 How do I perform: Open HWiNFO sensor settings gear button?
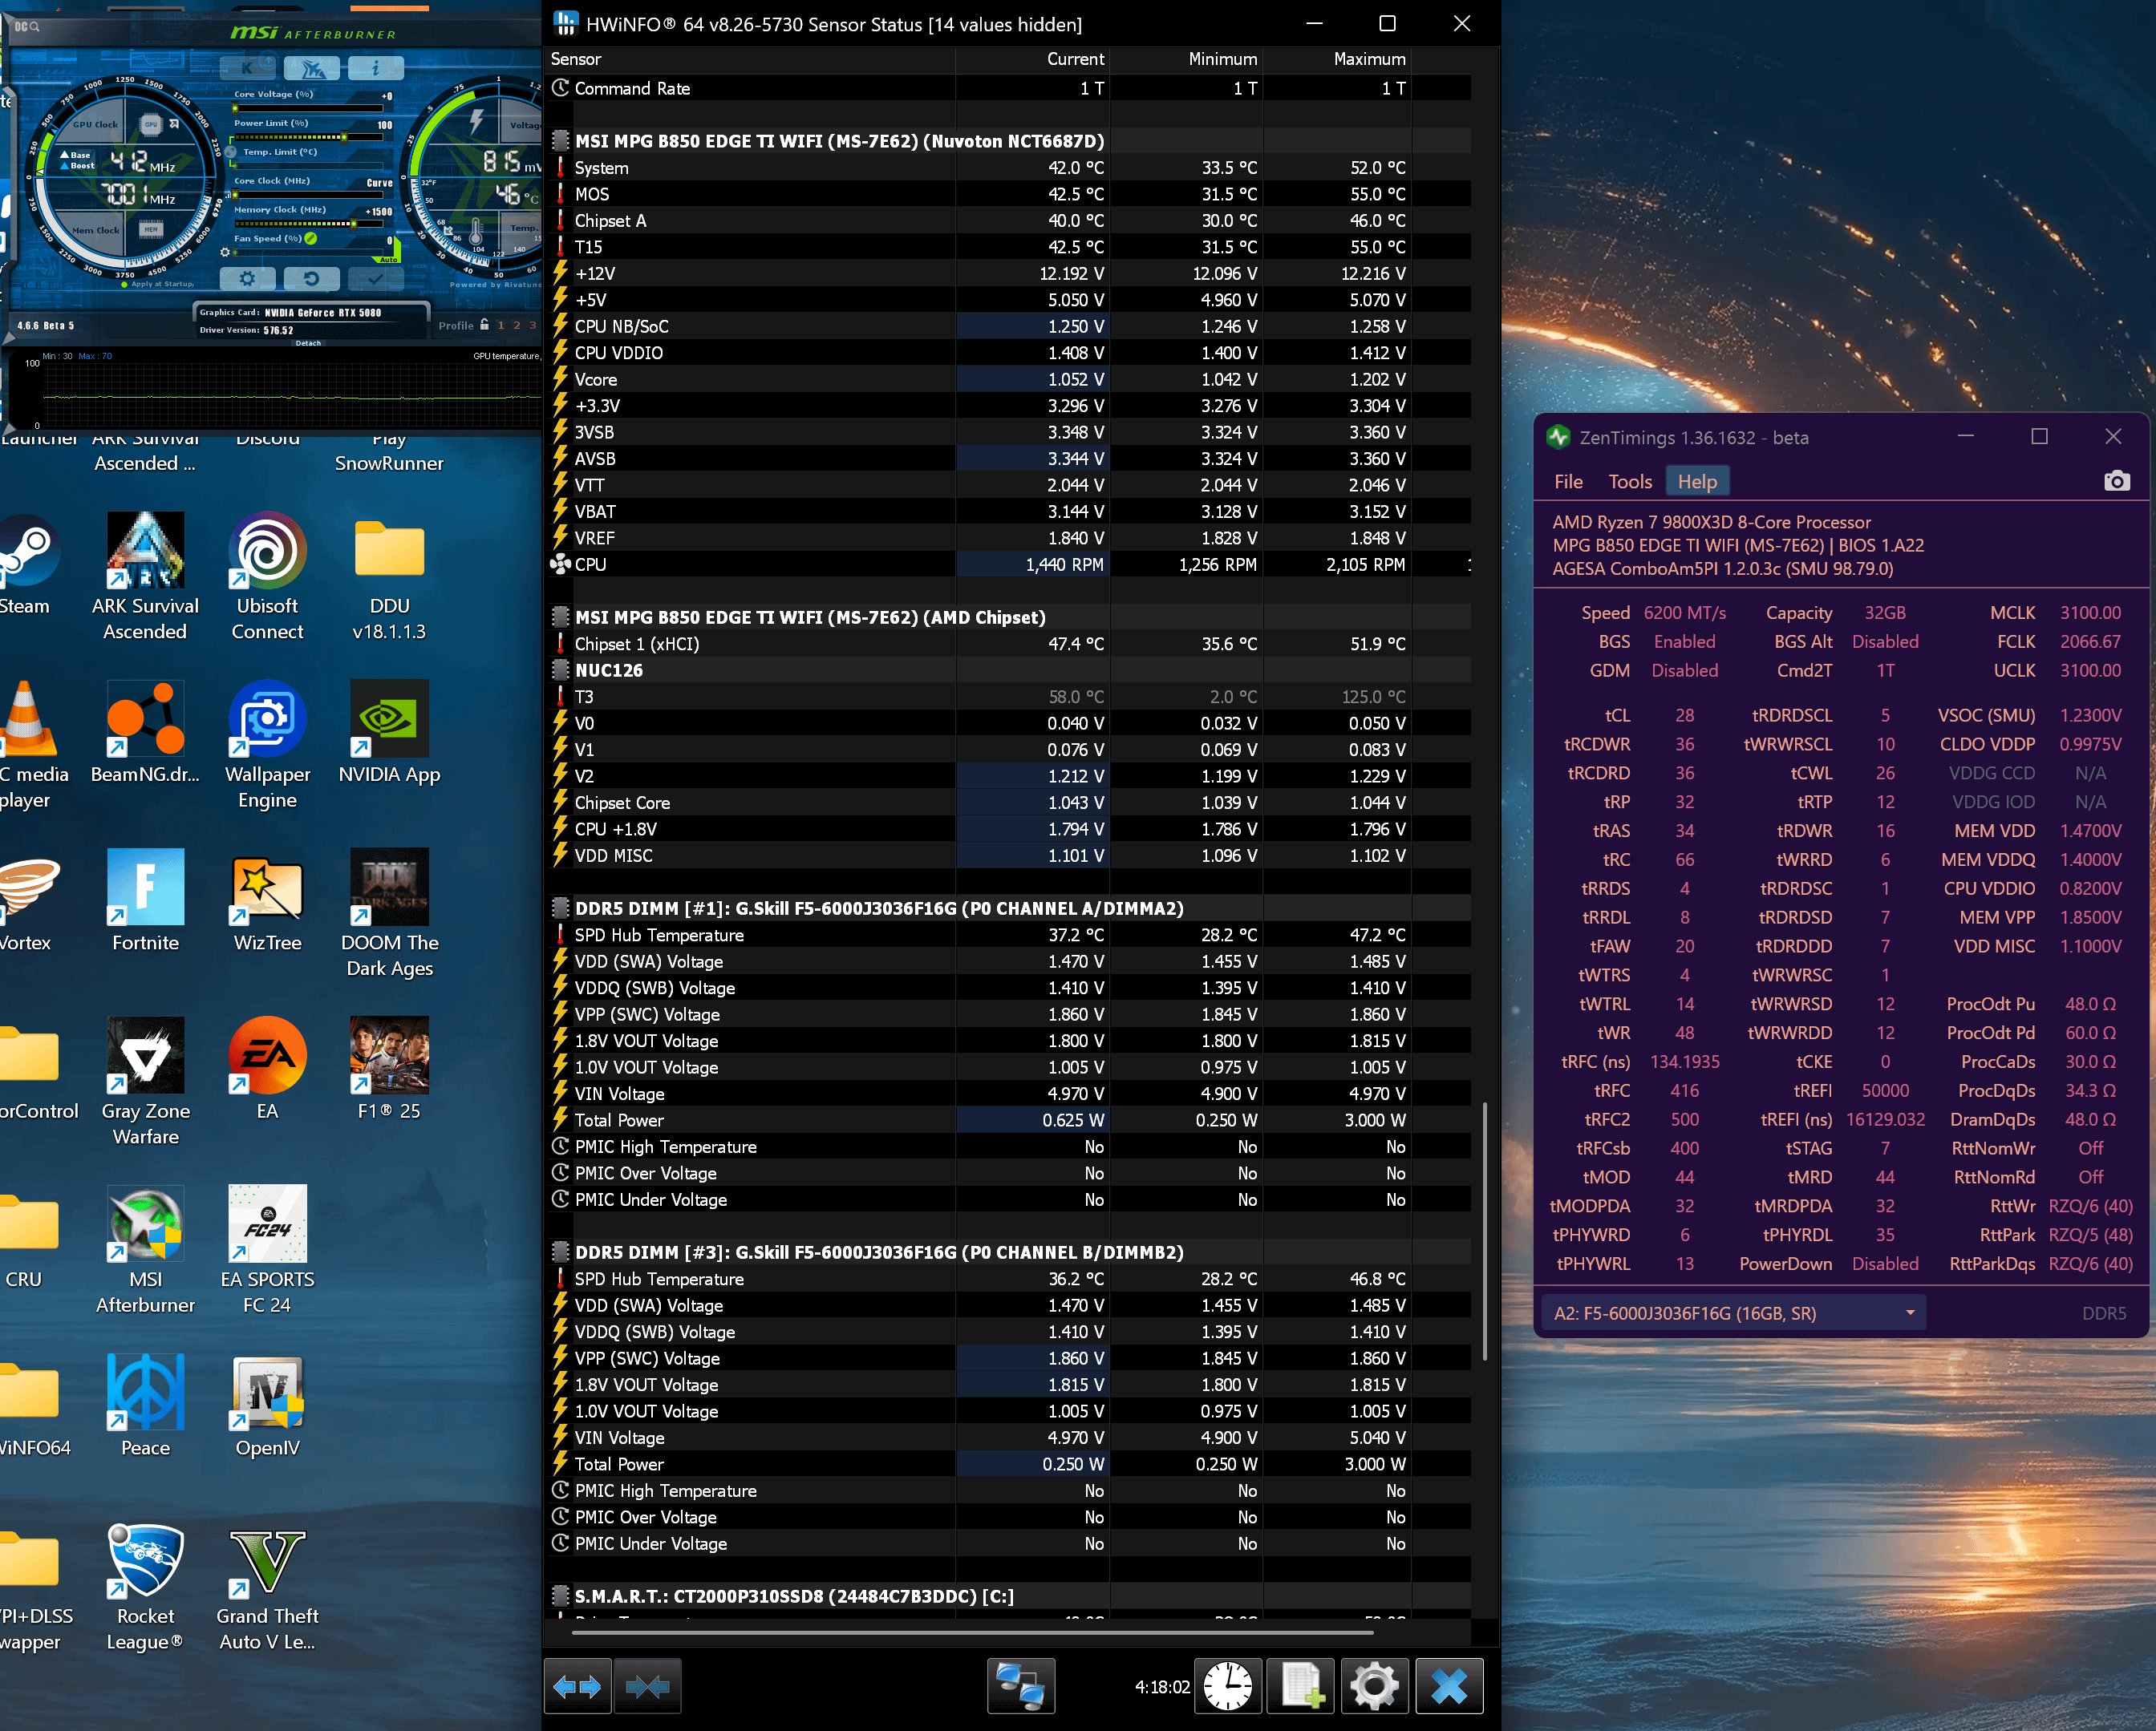1375,1687
